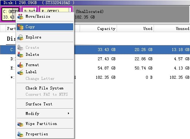Viewport: 190px width, 139px height.
Task: Choose Move/Resize from the context menu
Action: (x=45, y=17)
